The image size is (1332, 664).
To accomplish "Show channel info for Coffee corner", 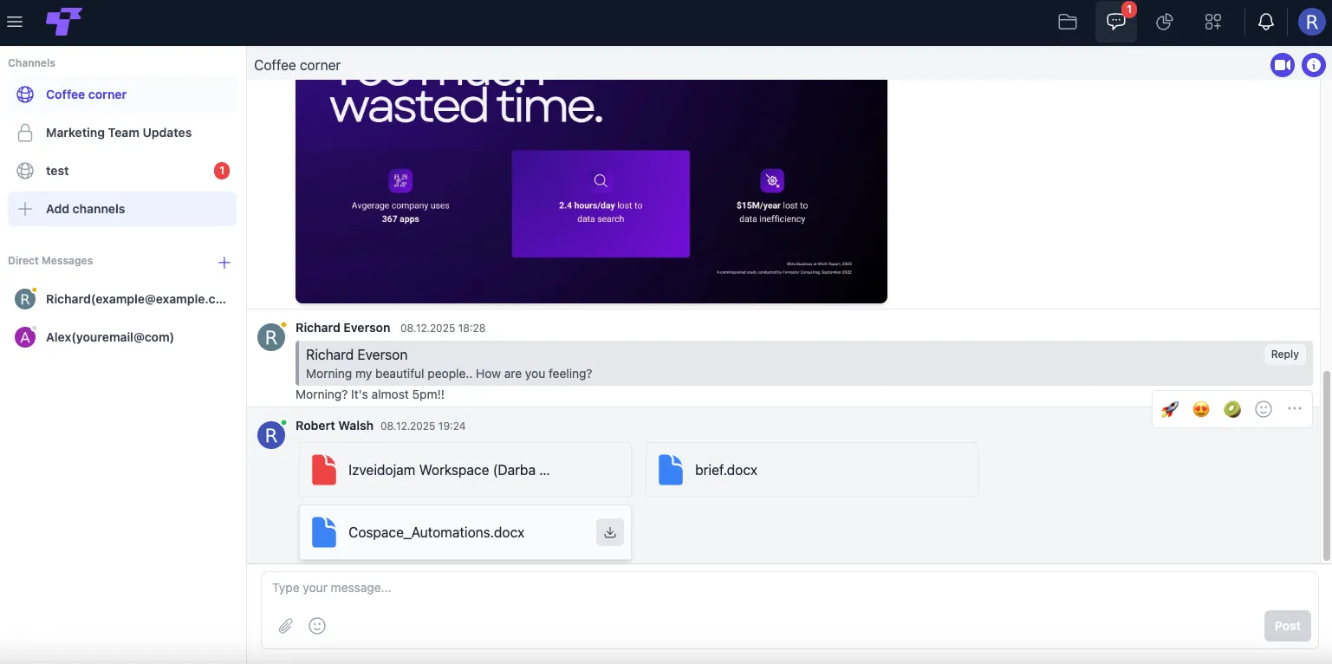I will 1314,65.
